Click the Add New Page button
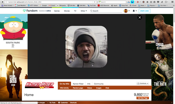The image size is (175, 104). 142,98
